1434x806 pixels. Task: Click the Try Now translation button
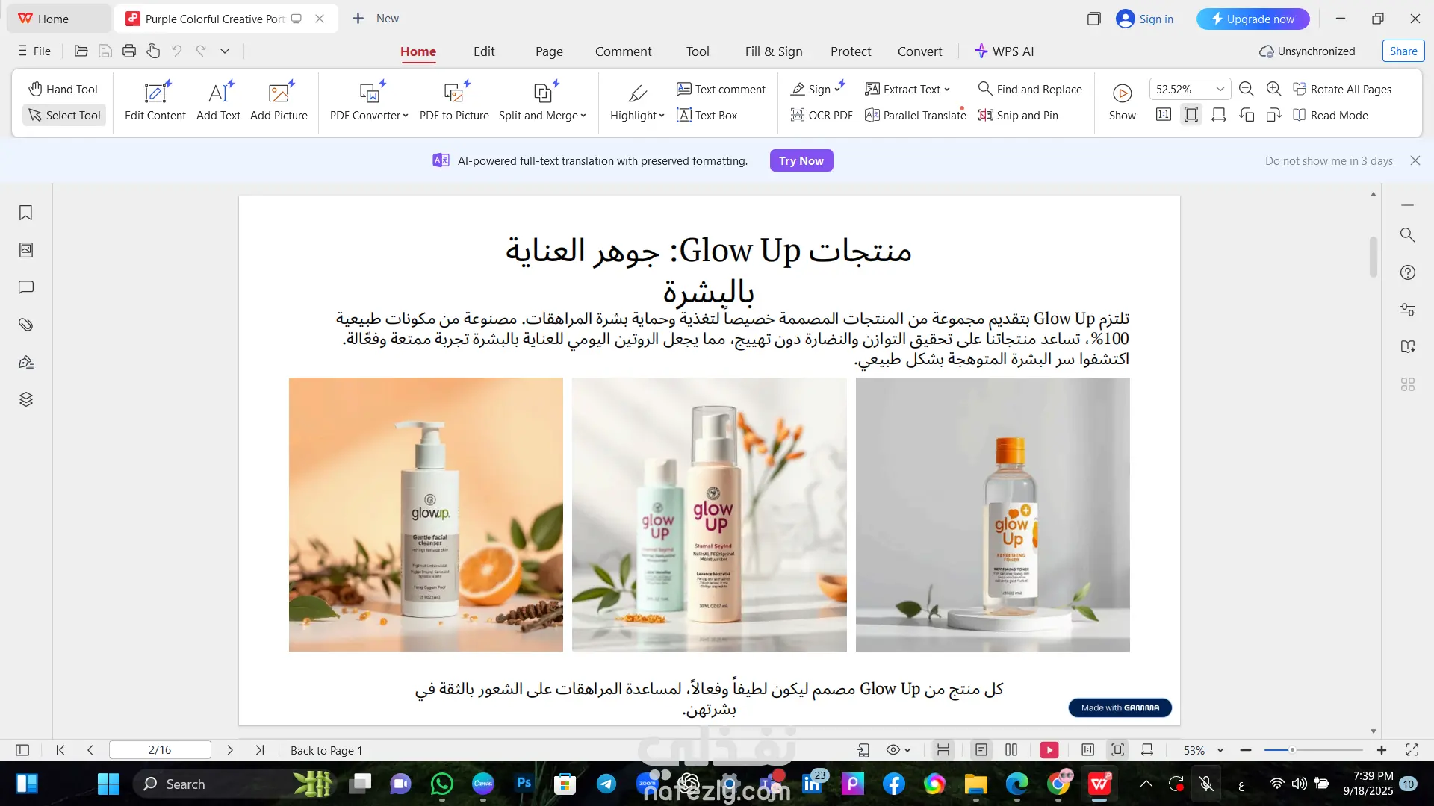(801, 160)
